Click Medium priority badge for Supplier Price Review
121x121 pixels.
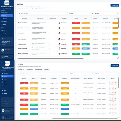click(x=76, y=49)
